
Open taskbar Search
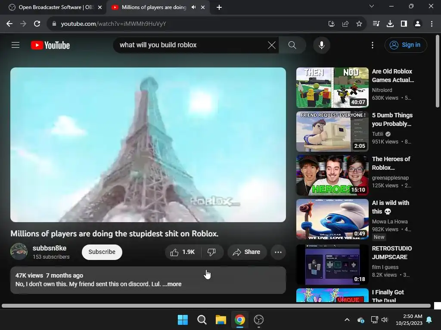click(x=202, y=320)
